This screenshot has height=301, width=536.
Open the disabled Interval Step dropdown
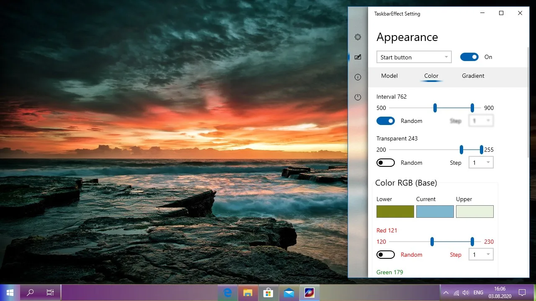481,121
